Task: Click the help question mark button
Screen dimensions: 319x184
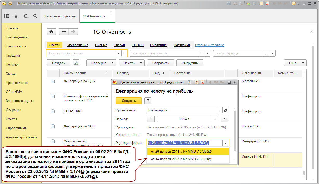Action: pyautogui.click(x=148, y=101)
